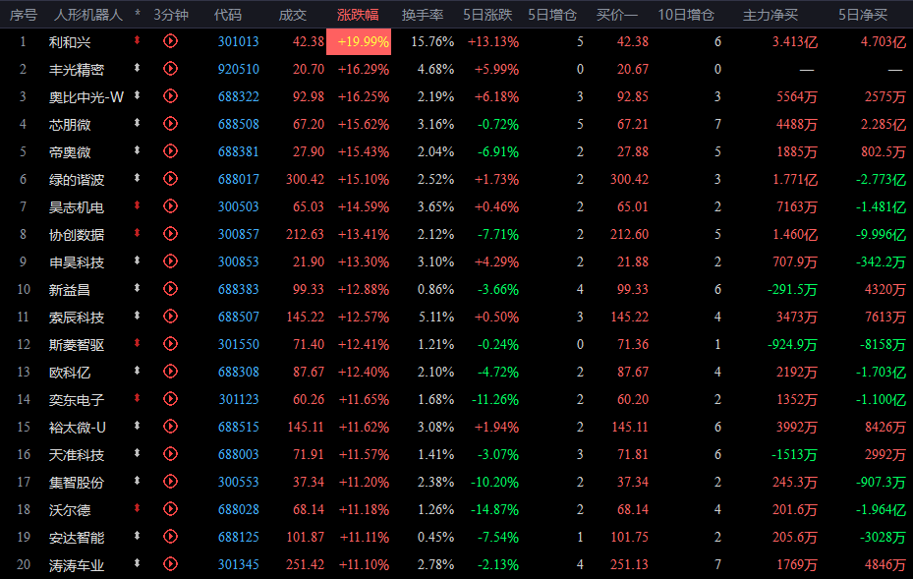Sort by 主力净买 column header

coord(770,15)
